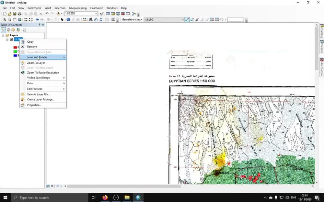Click the red band color swatch
This screenshot has height=202, width=324.
pos(15,47)
